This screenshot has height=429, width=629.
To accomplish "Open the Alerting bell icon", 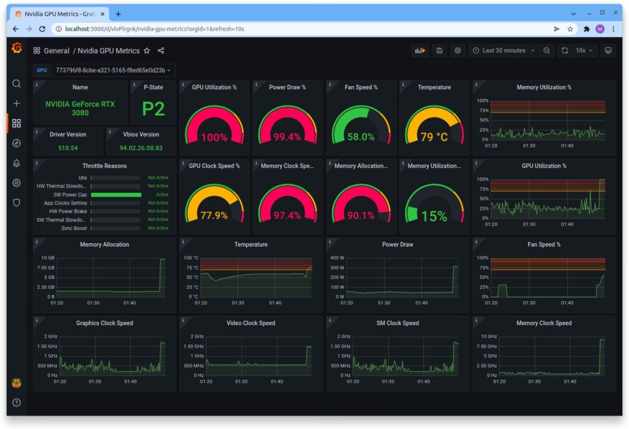I will [17, 163].
